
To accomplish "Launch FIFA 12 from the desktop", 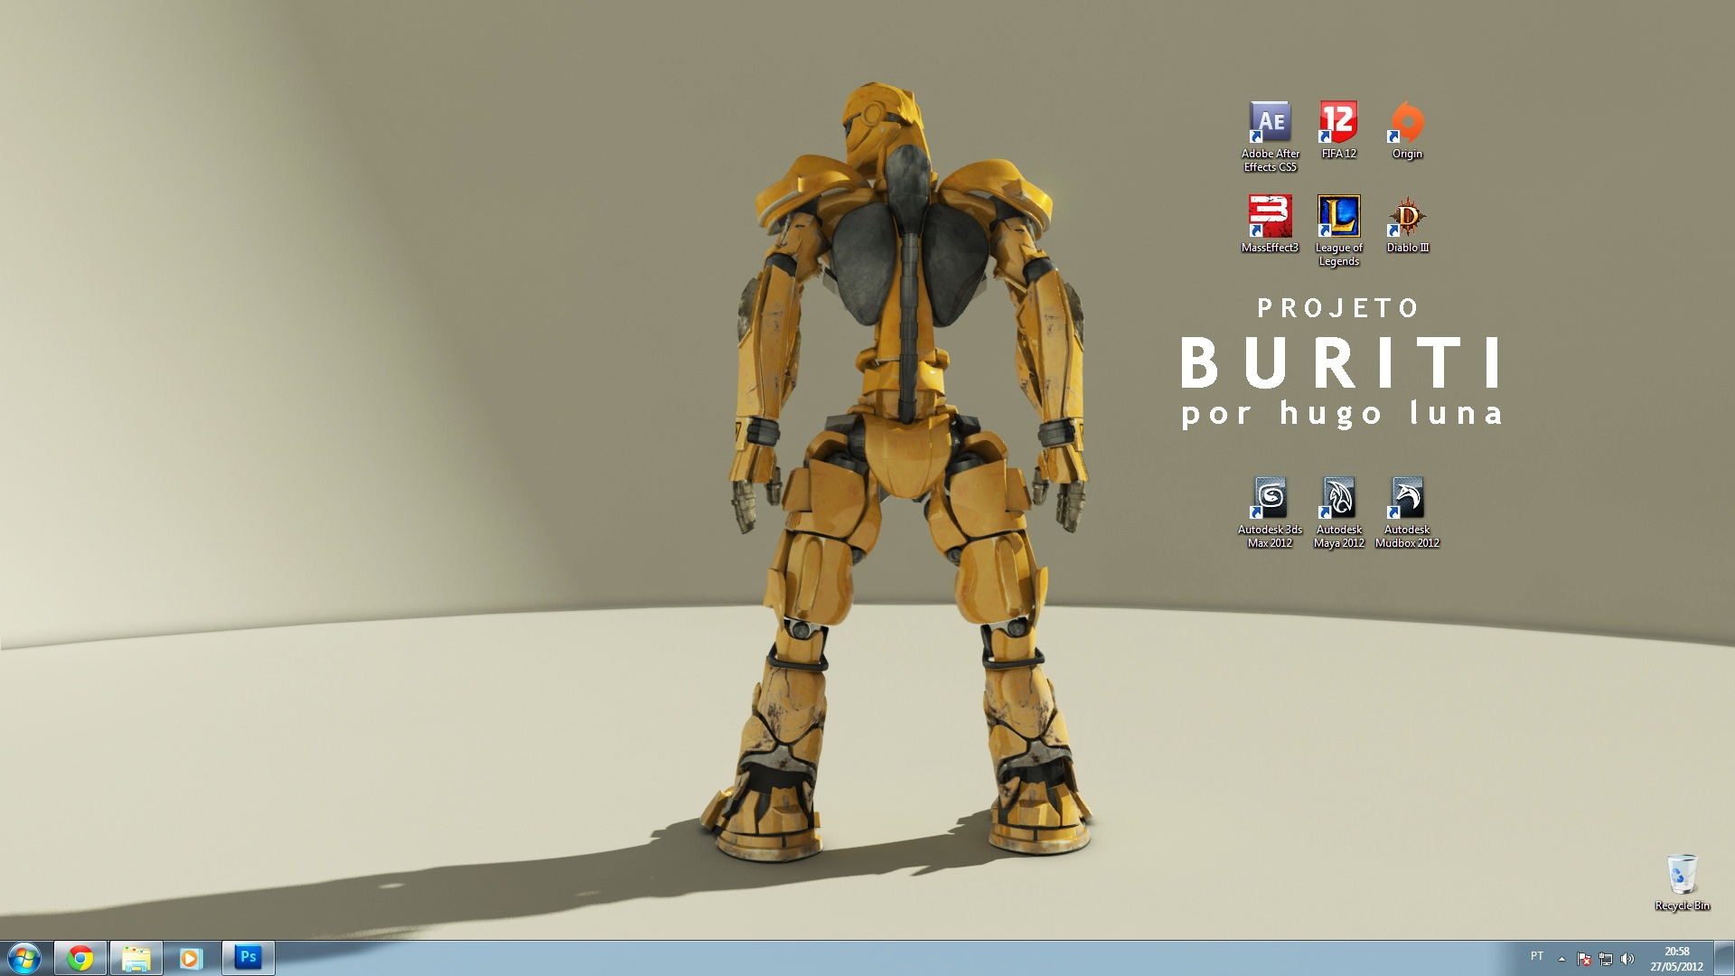I will point(1338,122).
